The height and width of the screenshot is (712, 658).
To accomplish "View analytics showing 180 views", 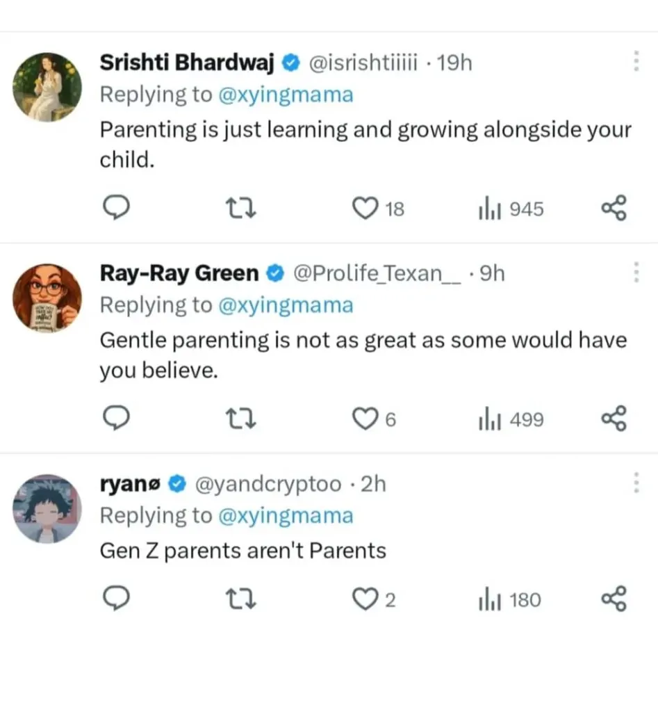I will coord(511,599).
